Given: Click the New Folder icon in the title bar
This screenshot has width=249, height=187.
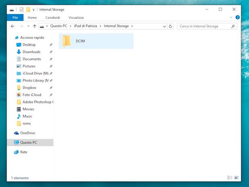Looking at the screenshot, I should point(28,9).
